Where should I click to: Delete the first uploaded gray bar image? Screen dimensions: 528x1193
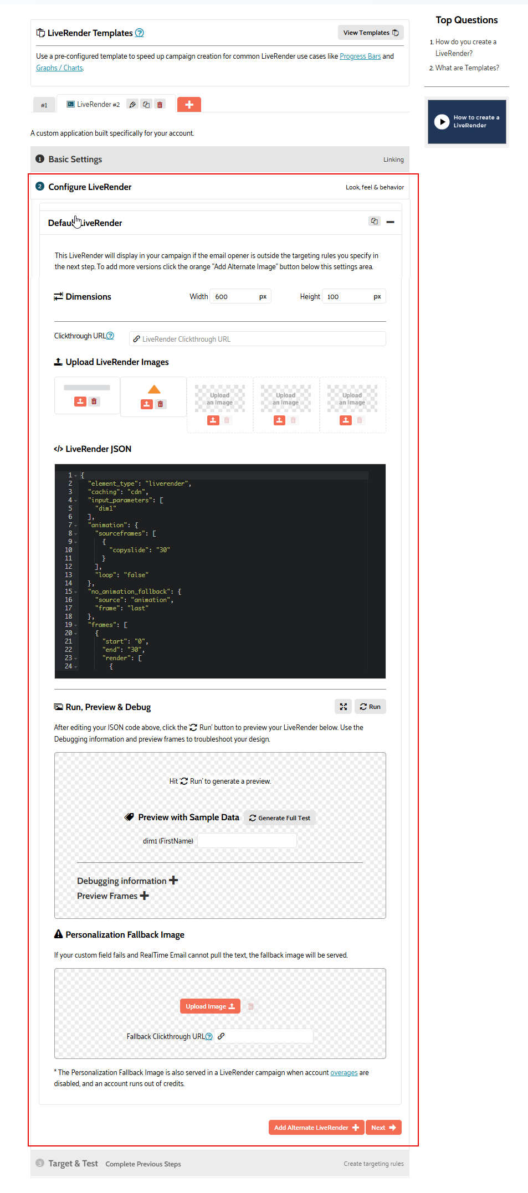tap(94, 402)
